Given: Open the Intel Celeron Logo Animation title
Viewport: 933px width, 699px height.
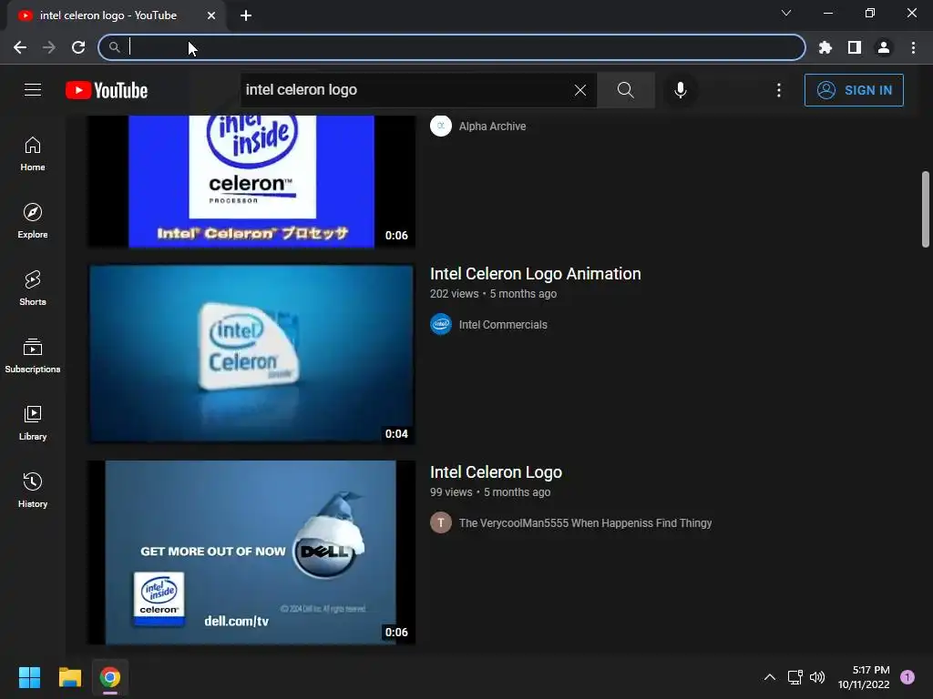Looking at the screenshot, I should tap(535, 273).
